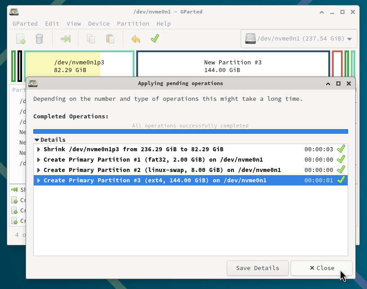Expand Create Primary Partition #2 linux-swap details
Viewport: 367px width, 289px height.
point(39,170)
